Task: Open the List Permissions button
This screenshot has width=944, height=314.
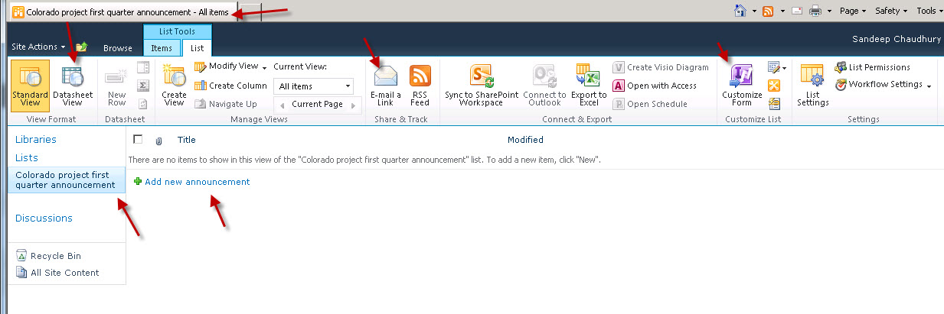Action: pyautogui.click(x=879, y=67)
